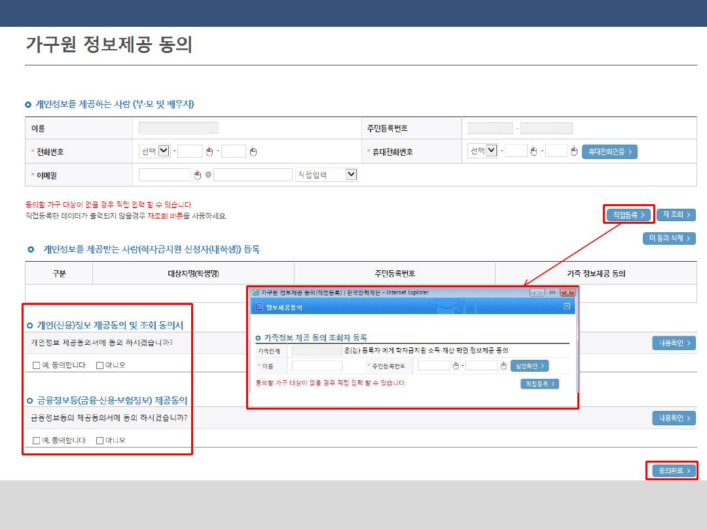The height and width of the screenshot is (530, 707).
Task: Check '예, 동의합니다' for 개인(신용)정보 제공동의
Action: pyautogui.click(x=37, y=365)
